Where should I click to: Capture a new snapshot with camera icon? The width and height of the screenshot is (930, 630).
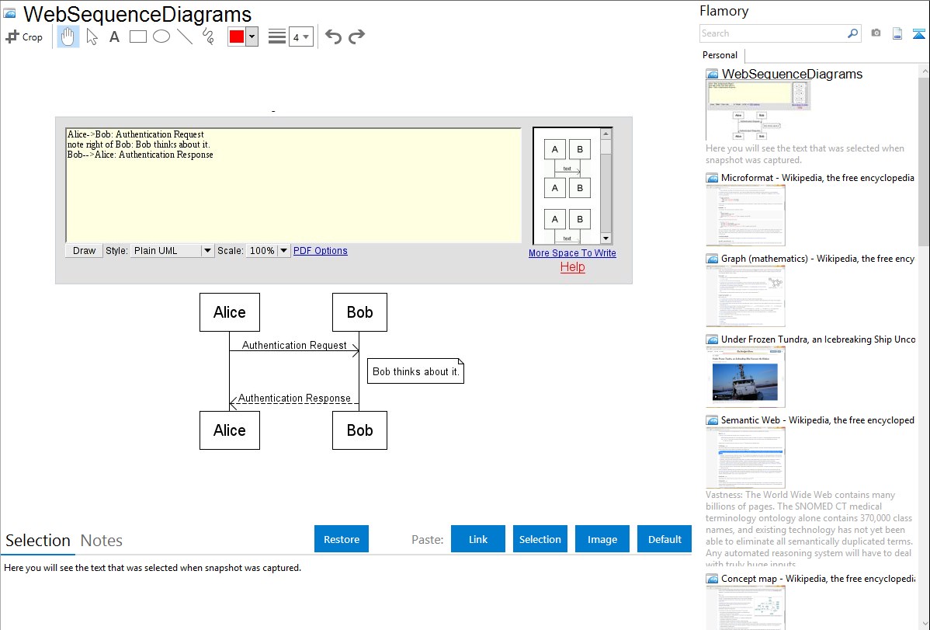(876, 33)
